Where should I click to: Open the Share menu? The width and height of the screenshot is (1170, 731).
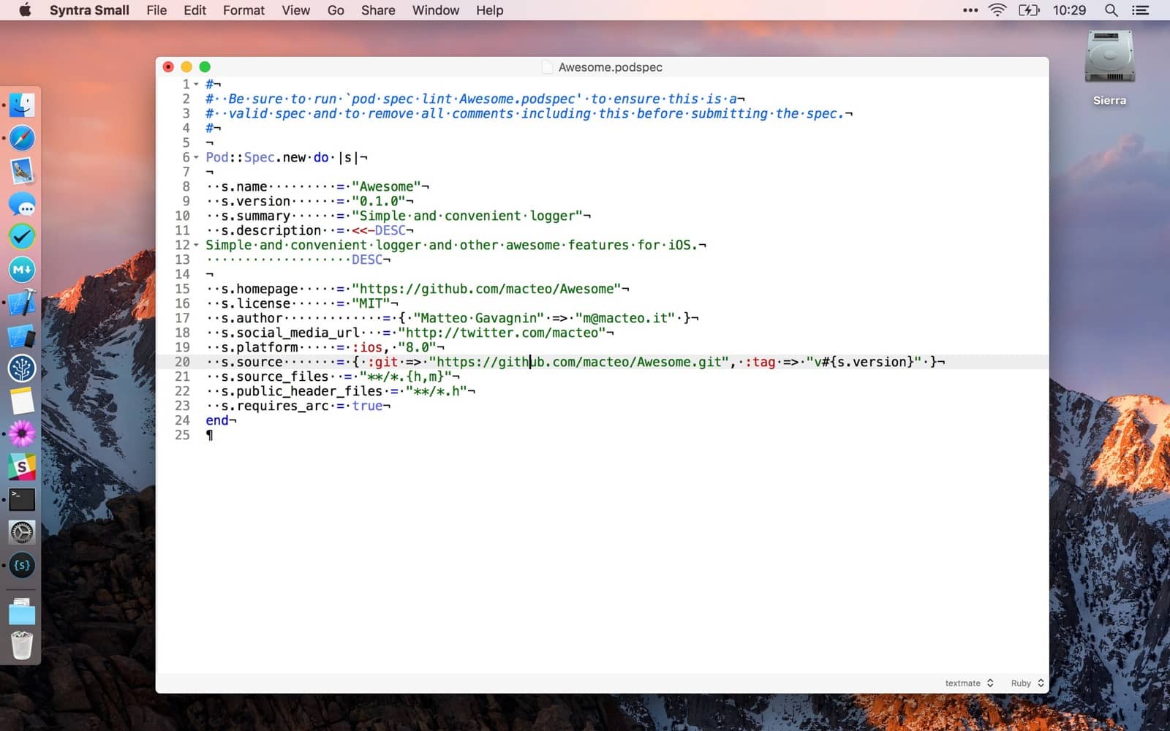coord(378,10)
